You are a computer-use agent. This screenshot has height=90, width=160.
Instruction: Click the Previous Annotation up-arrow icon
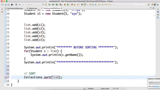pos(102,4)
